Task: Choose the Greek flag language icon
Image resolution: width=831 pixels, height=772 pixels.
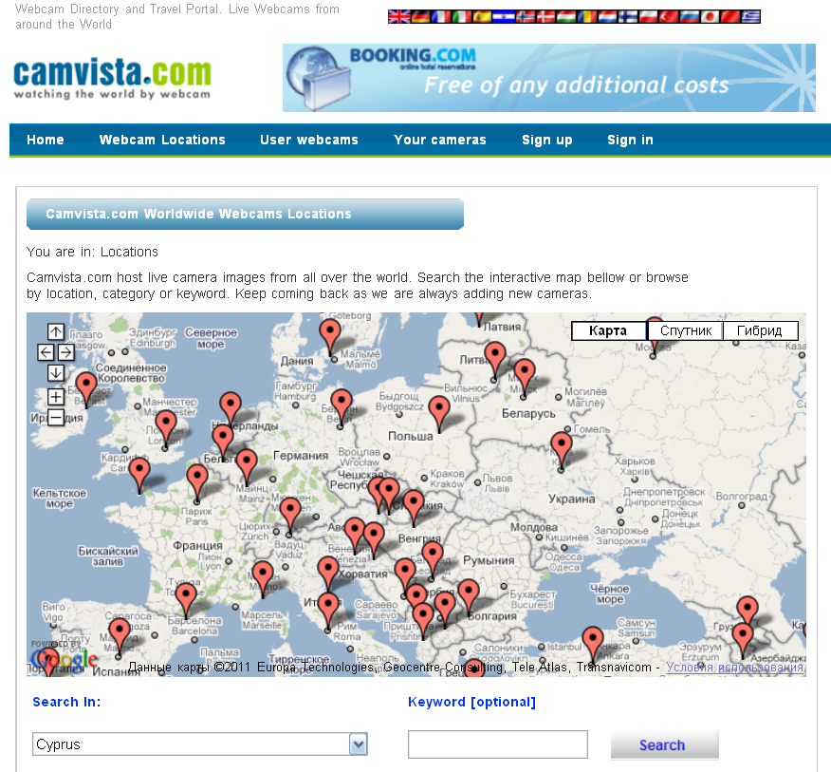Action: pos(751,16)
